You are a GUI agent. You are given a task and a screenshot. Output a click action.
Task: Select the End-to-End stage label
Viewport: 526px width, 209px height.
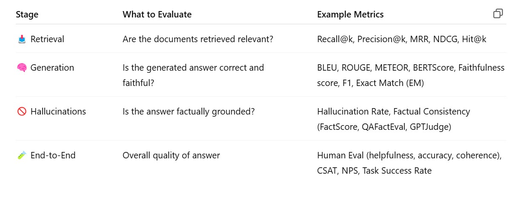coord(53,155)
